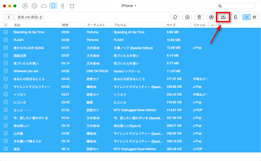Uncheck the FLASH song checkbox
The height and width of the screenshot is (161, 261).
pyautogui.click(x=6, y=40)
